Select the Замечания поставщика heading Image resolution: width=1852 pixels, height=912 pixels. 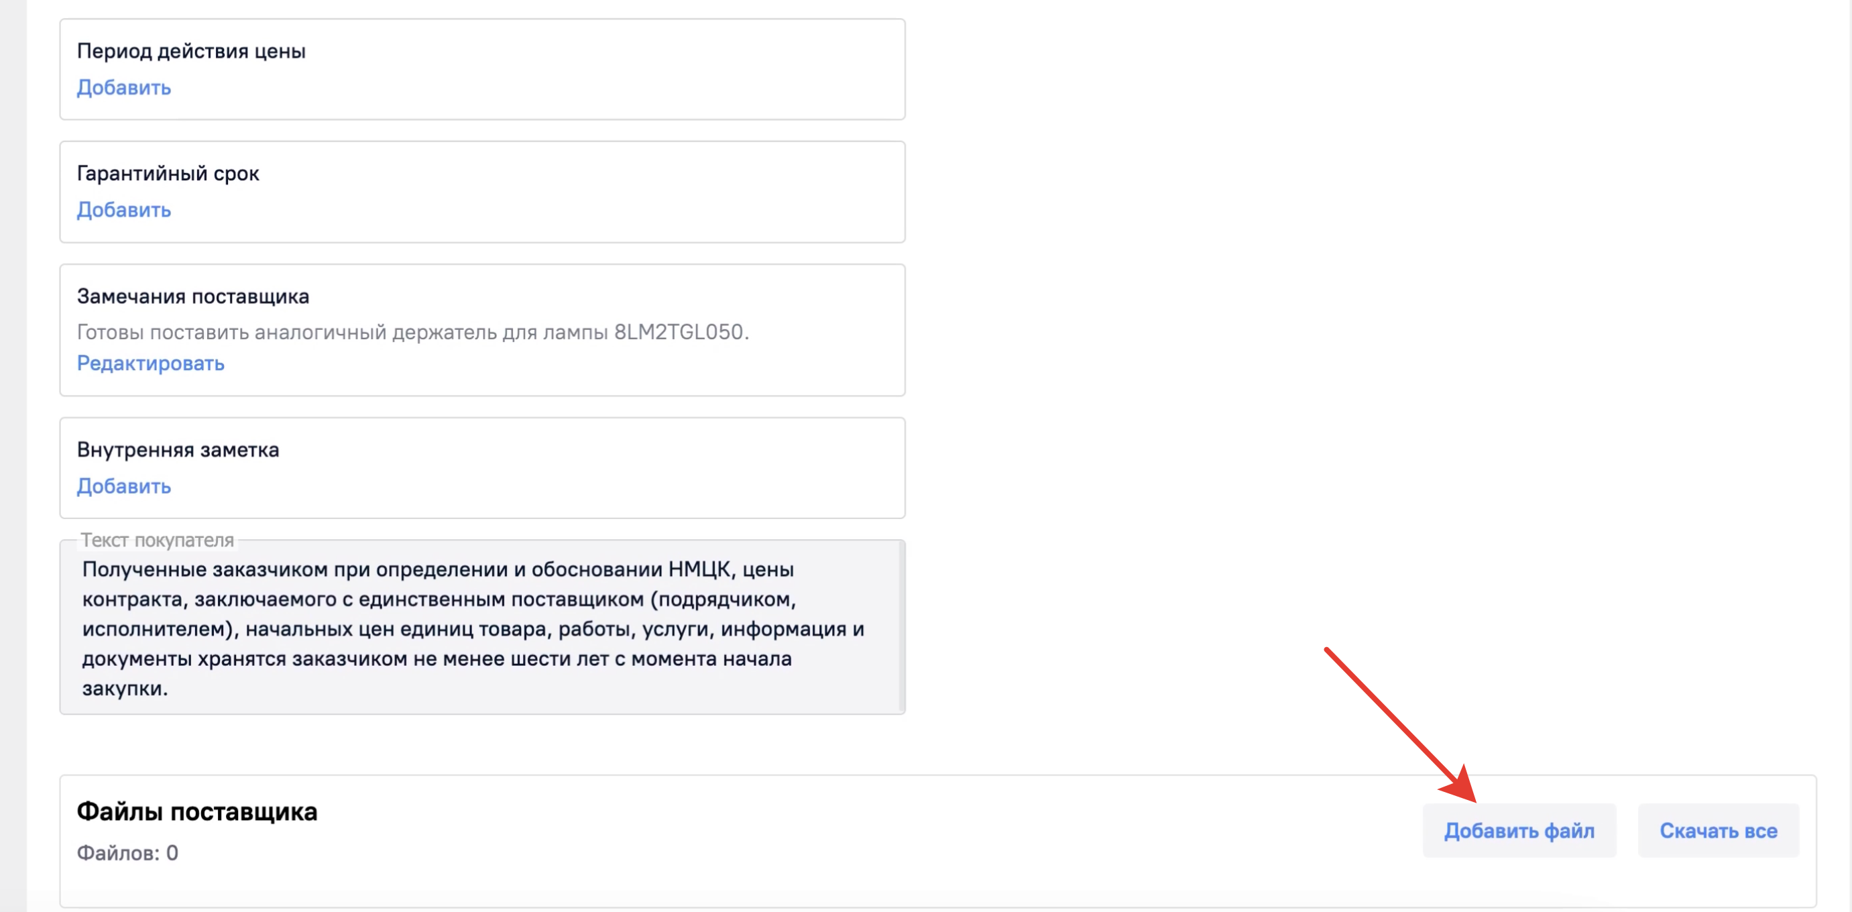(192, 296)
